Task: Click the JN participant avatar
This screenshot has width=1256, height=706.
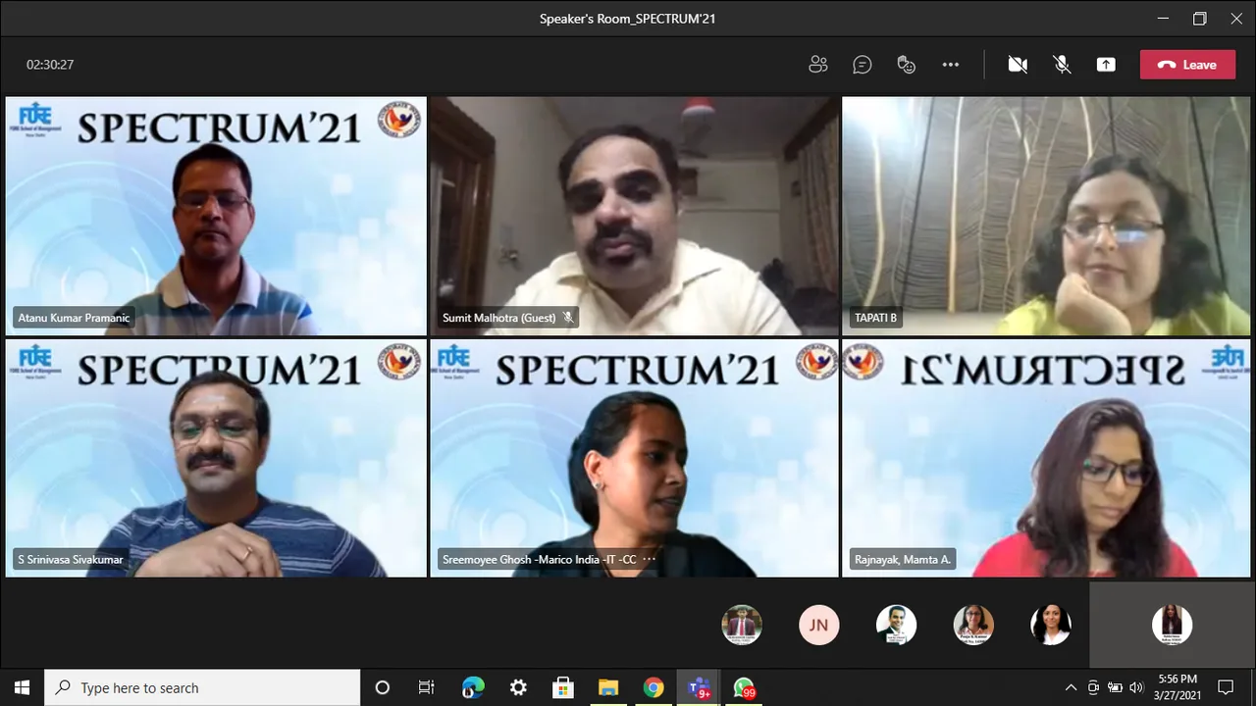Action: tap(819, 625)
